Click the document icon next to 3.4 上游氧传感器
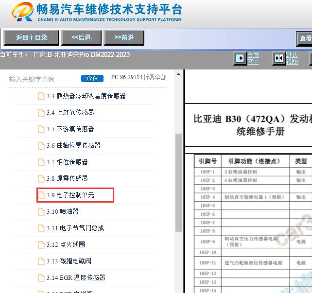312x293 pixels. click(41, 113)
